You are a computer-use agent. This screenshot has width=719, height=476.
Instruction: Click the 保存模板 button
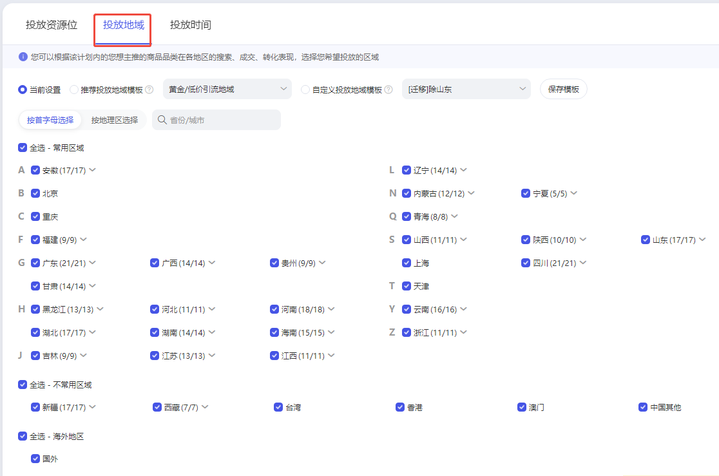tap(563, 89)
